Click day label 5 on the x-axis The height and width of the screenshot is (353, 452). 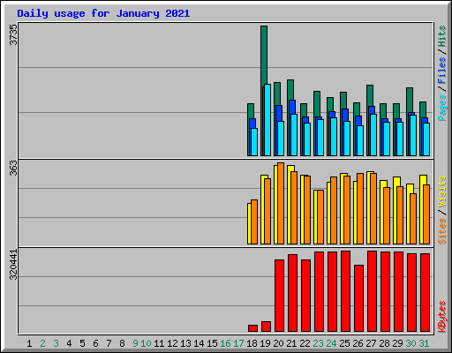82,343
